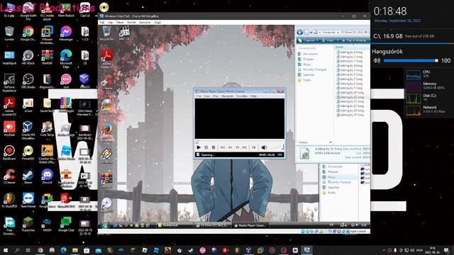Open Steam desktop shortcut
This screenshot has height=255, width=454.
coord(28,176)
